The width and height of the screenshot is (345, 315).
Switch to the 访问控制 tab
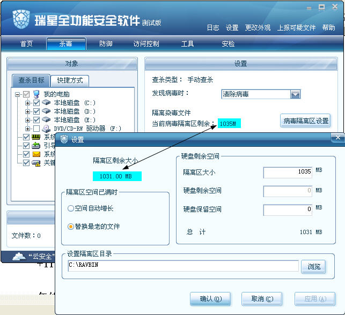point(146,44)
